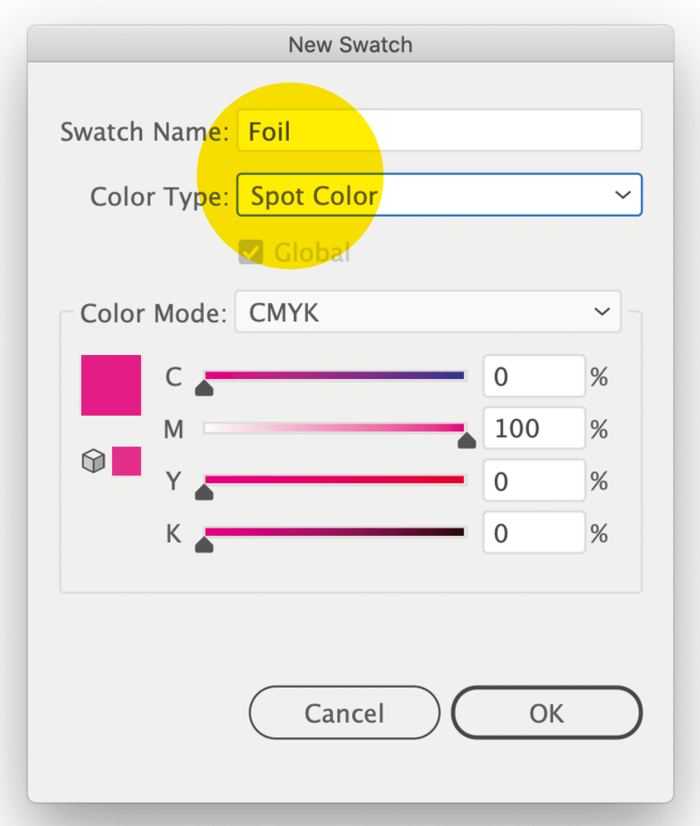Click the Cyan slider handle
Viewport: 700px width, 826px height.
204,387
